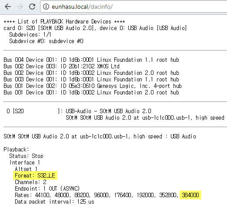This screenshot has height=208, width=227.
Task: Click 'Subdevice #0: subdevice #0' text
Action: [x=46, y=41]
